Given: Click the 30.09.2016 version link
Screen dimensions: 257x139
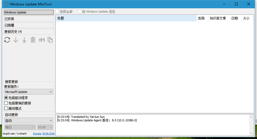Looking at the screenshot, I should point(48,133).
